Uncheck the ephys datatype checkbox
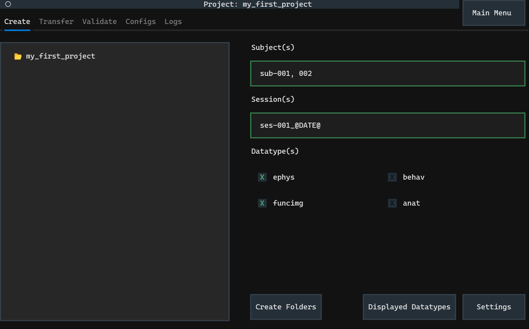Screen dimensions: 529x329 coord(262,177)
